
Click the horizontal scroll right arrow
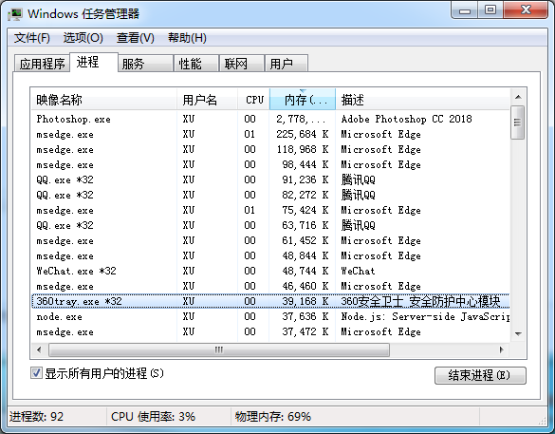click(x=502, y=350)
